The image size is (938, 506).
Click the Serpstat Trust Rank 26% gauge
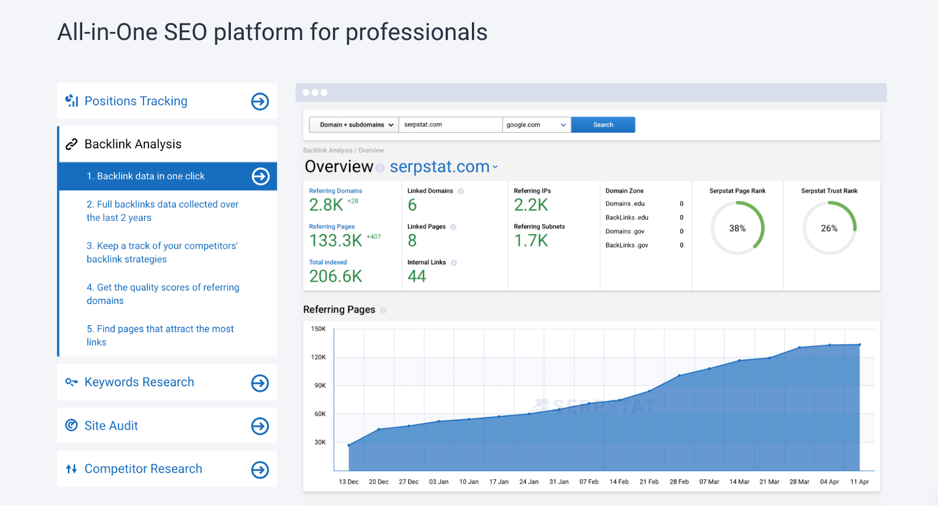(829, 228)
